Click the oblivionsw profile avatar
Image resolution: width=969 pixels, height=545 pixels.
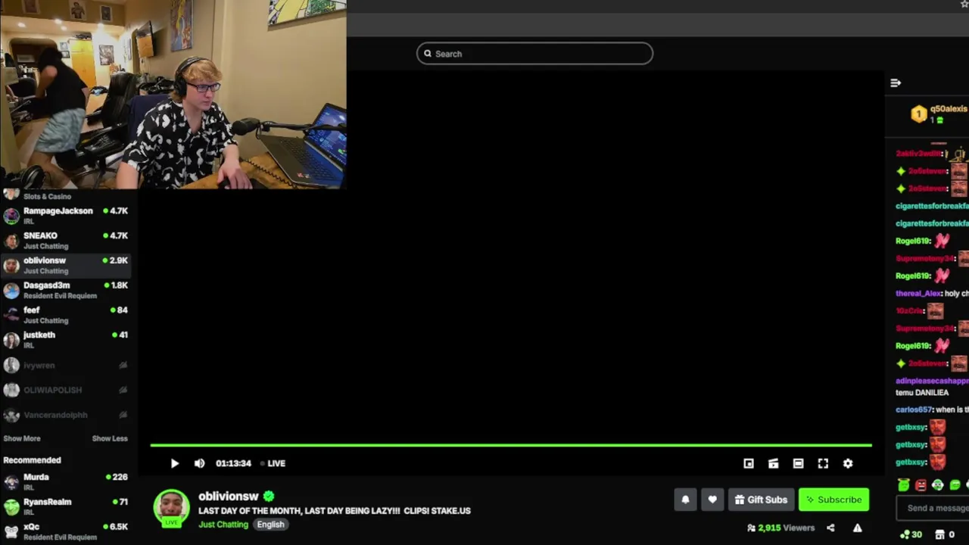click(x=172, y=507)
